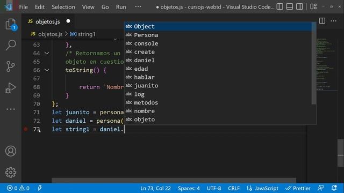The height and width of the screenshot is (193, 344).
Task: Open the Accounts menu
Action: pyautogui.click(x=11, y=151)
